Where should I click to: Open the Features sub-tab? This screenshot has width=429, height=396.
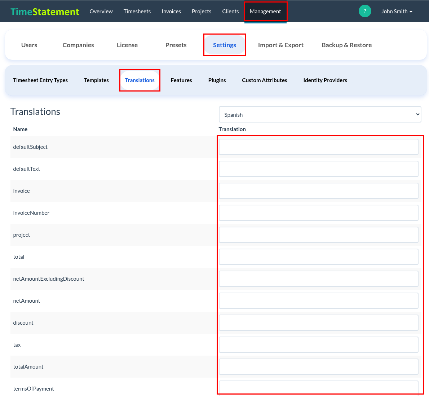point(181,80)
